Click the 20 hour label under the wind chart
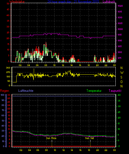This screenshot has width=129, height=154. [x=97, y=65]
